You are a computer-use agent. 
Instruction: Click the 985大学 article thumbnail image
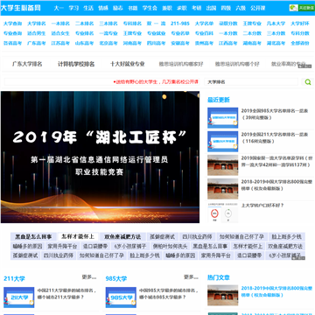(121, 297)
